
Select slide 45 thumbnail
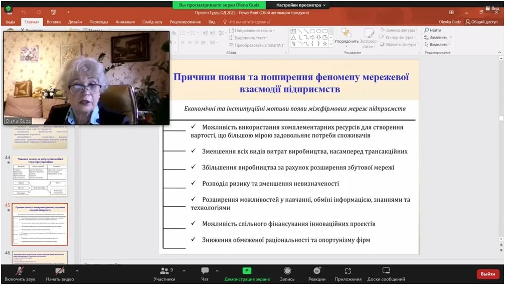pos(40,224)
